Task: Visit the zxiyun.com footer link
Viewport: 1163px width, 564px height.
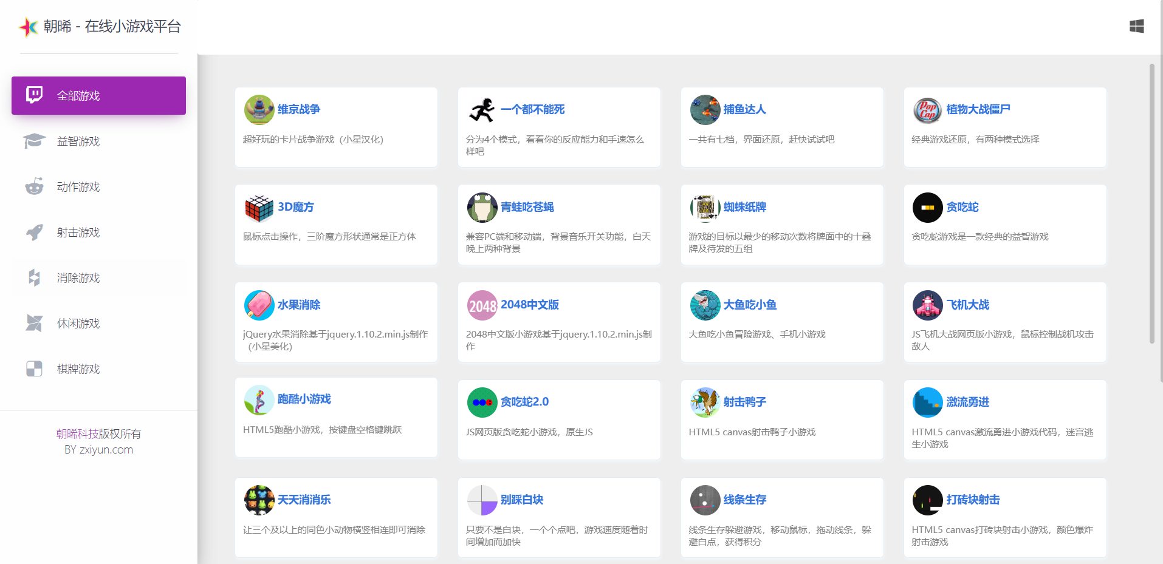Action: 107,449
